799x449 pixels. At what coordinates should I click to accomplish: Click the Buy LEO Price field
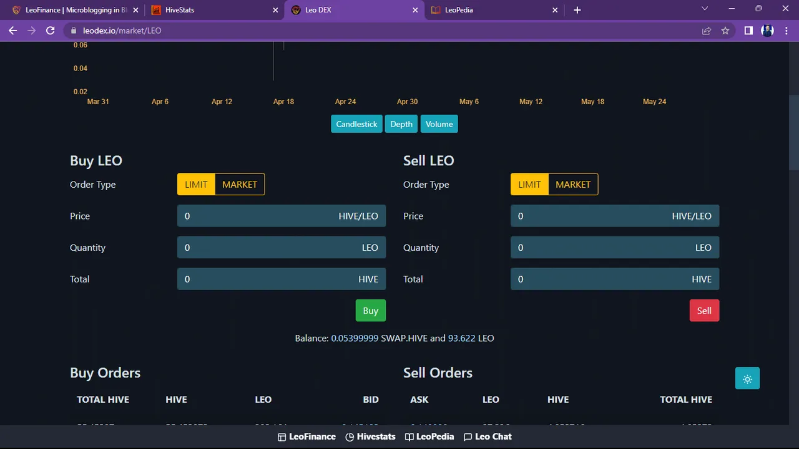[282, 216]
